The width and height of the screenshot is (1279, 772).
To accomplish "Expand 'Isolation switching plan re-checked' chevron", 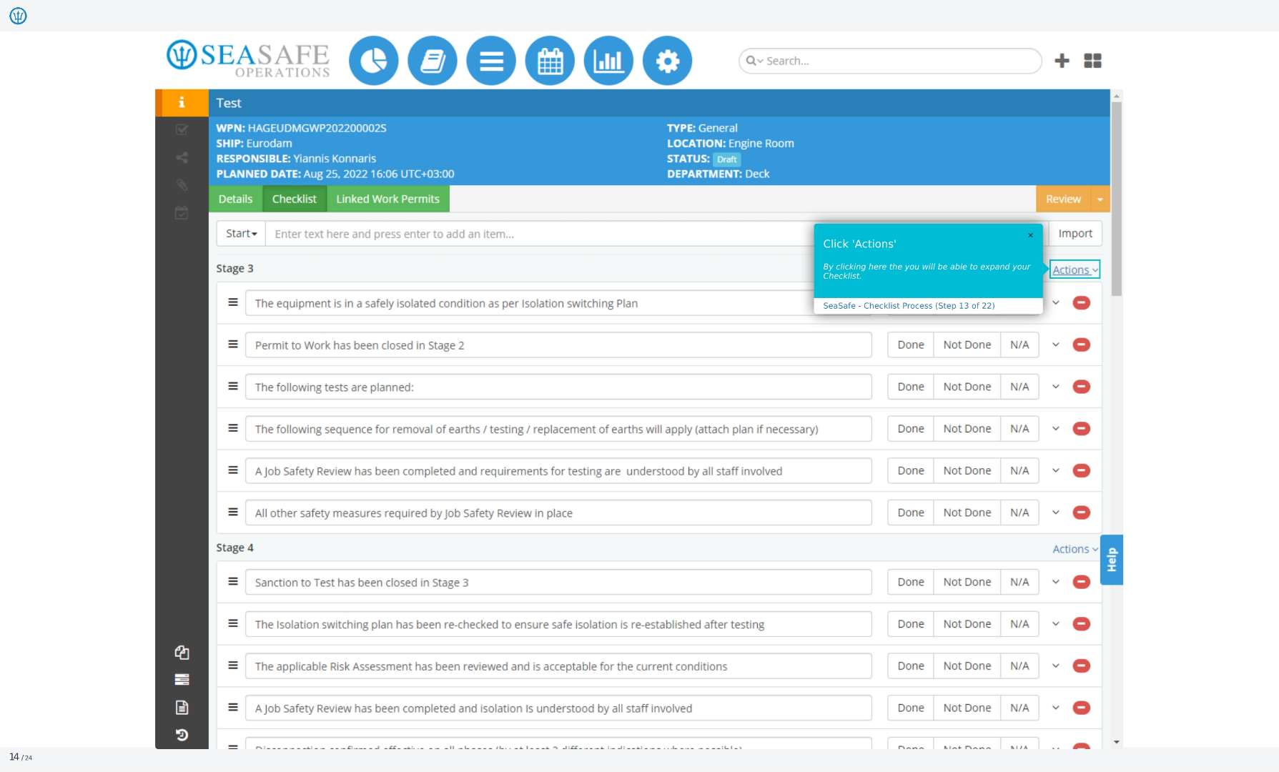I will 1055,624.
